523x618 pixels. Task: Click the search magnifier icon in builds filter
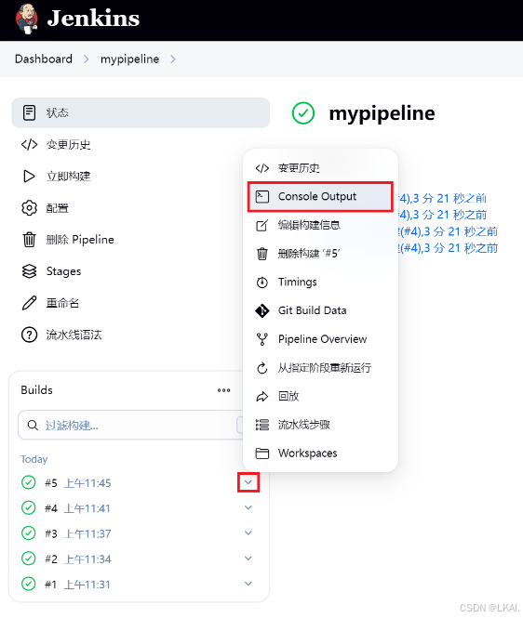[33, 426]
